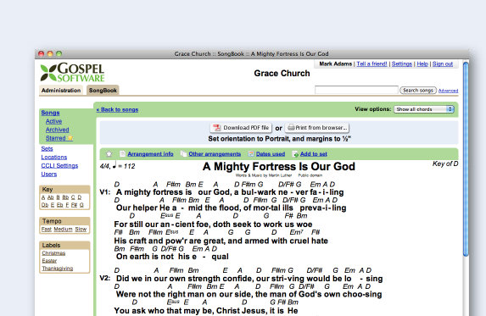Click the song title heading

click(279, 167)
